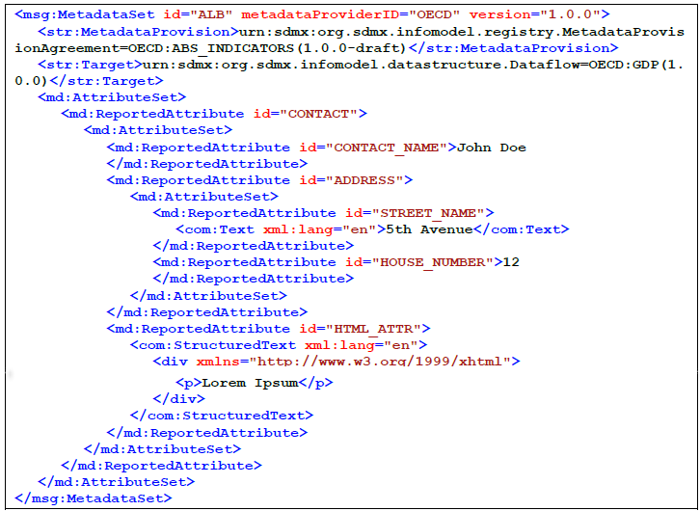The width and height of the screenshot is (700, 511).
Task: Click the house number value 12
Action: (x=511, y=262)
